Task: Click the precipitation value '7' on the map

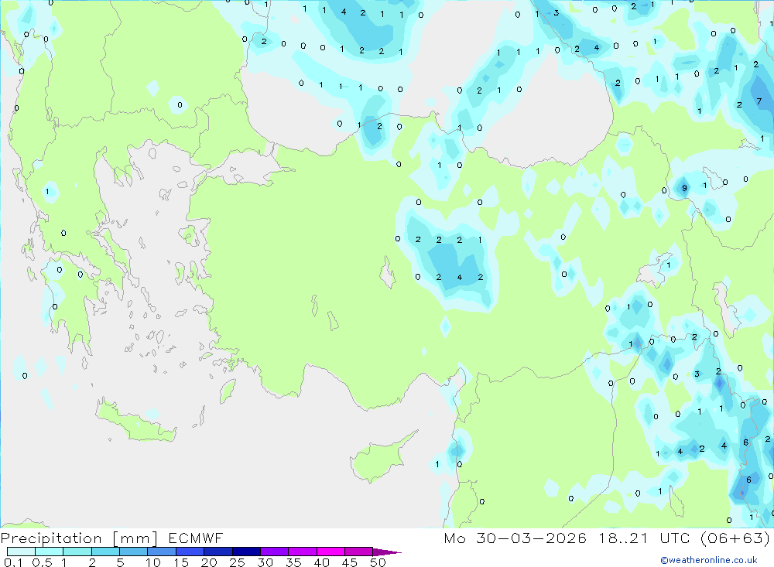Action: point(759,101)
